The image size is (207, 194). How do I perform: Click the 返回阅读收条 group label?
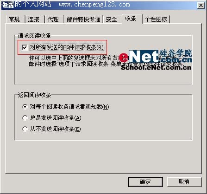34,95
